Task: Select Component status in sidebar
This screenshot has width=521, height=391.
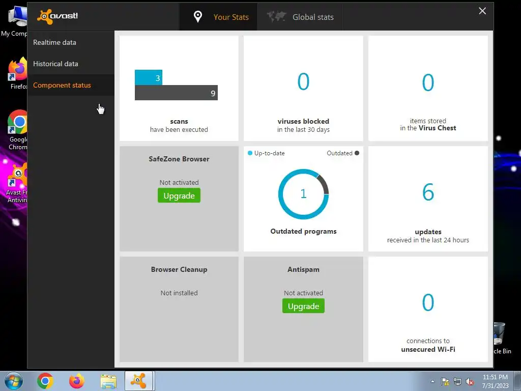Action: coord(71,85)
